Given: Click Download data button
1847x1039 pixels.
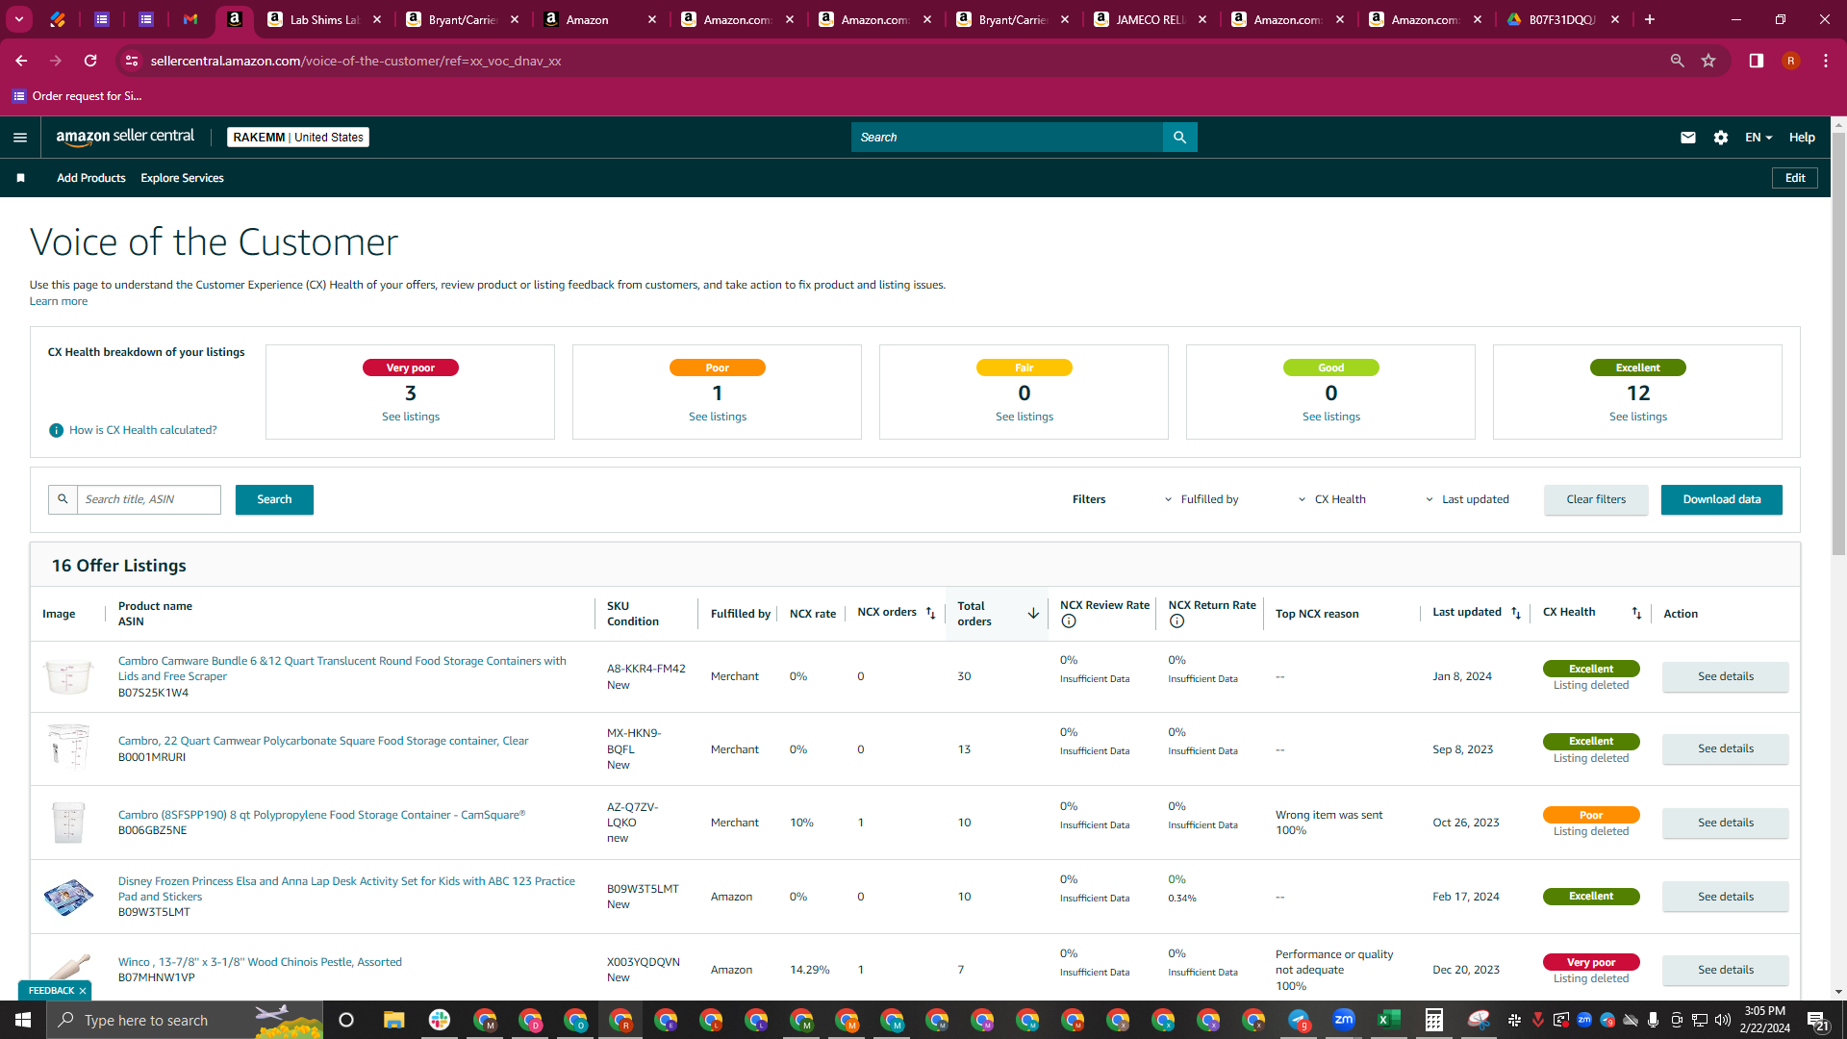Looking at the screenshot, I should point(1722,499).
